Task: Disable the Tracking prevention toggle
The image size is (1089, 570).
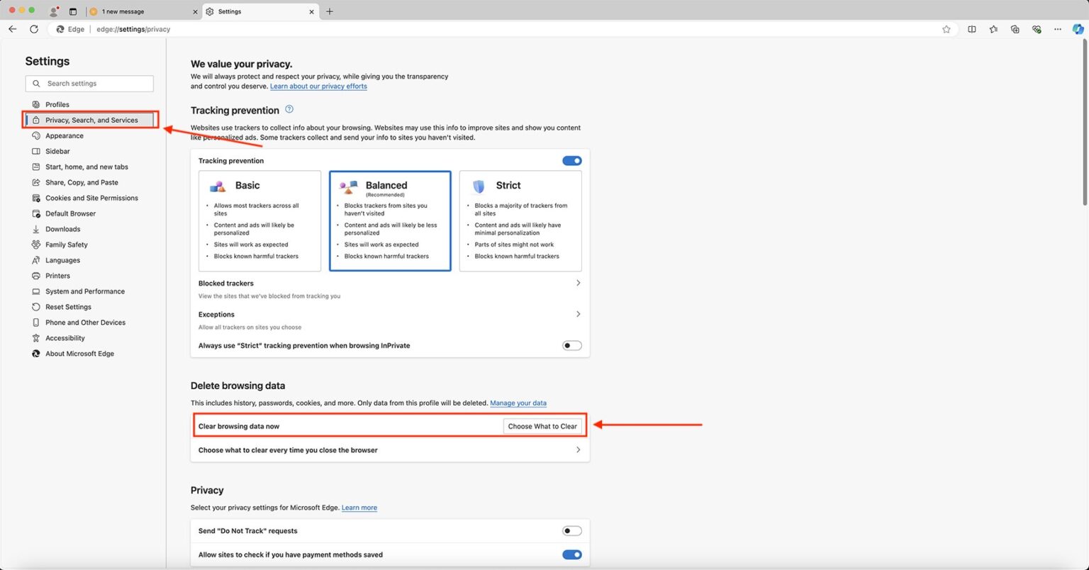Action: pos(571,160)
